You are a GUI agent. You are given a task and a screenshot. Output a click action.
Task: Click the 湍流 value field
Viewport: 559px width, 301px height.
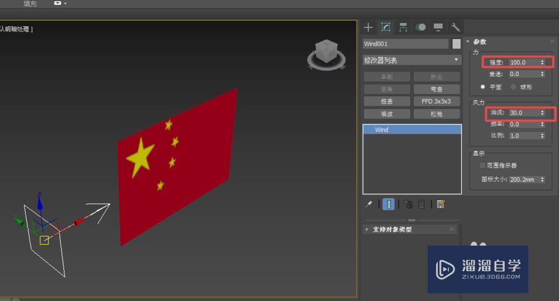point(524,112)
